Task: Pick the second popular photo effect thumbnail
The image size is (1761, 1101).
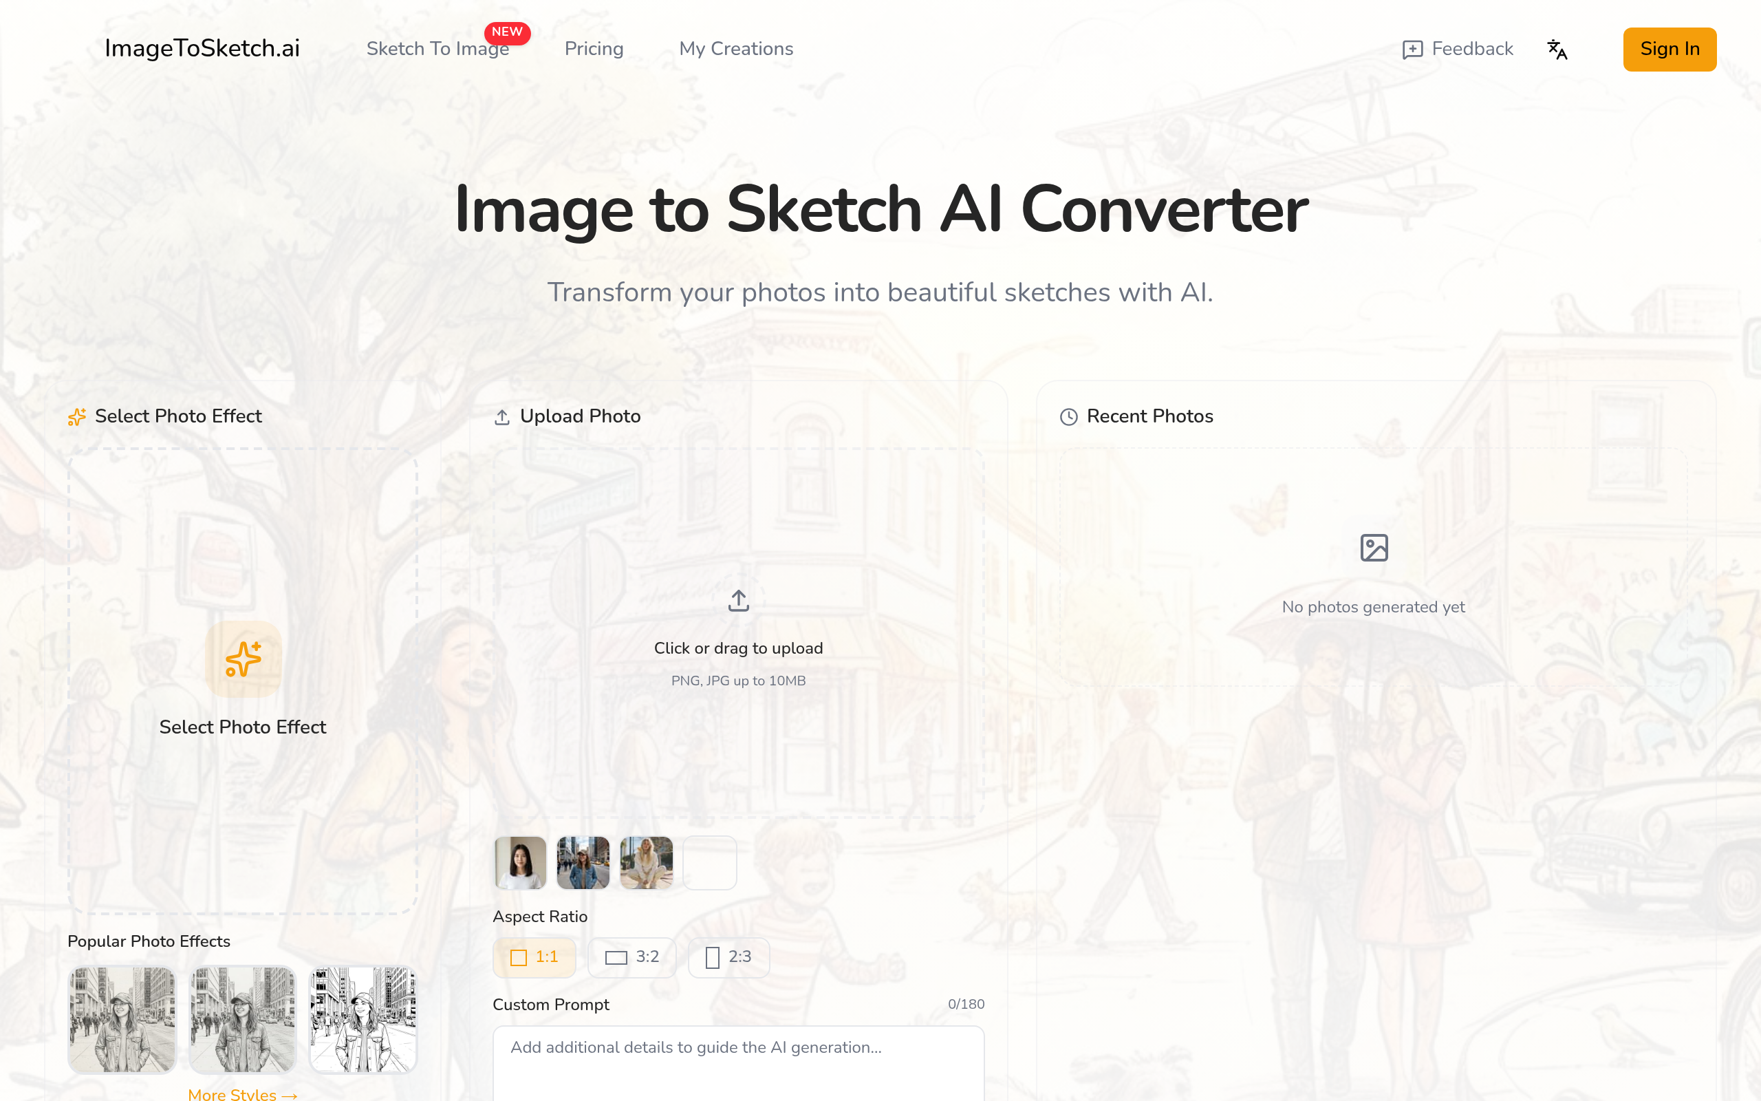Action: pos(242,1019)
